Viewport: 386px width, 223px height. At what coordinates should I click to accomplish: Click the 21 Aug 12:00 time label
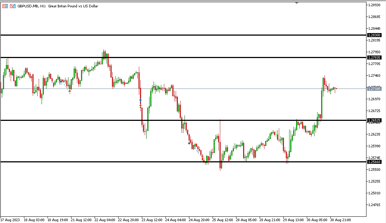(81, 220)
